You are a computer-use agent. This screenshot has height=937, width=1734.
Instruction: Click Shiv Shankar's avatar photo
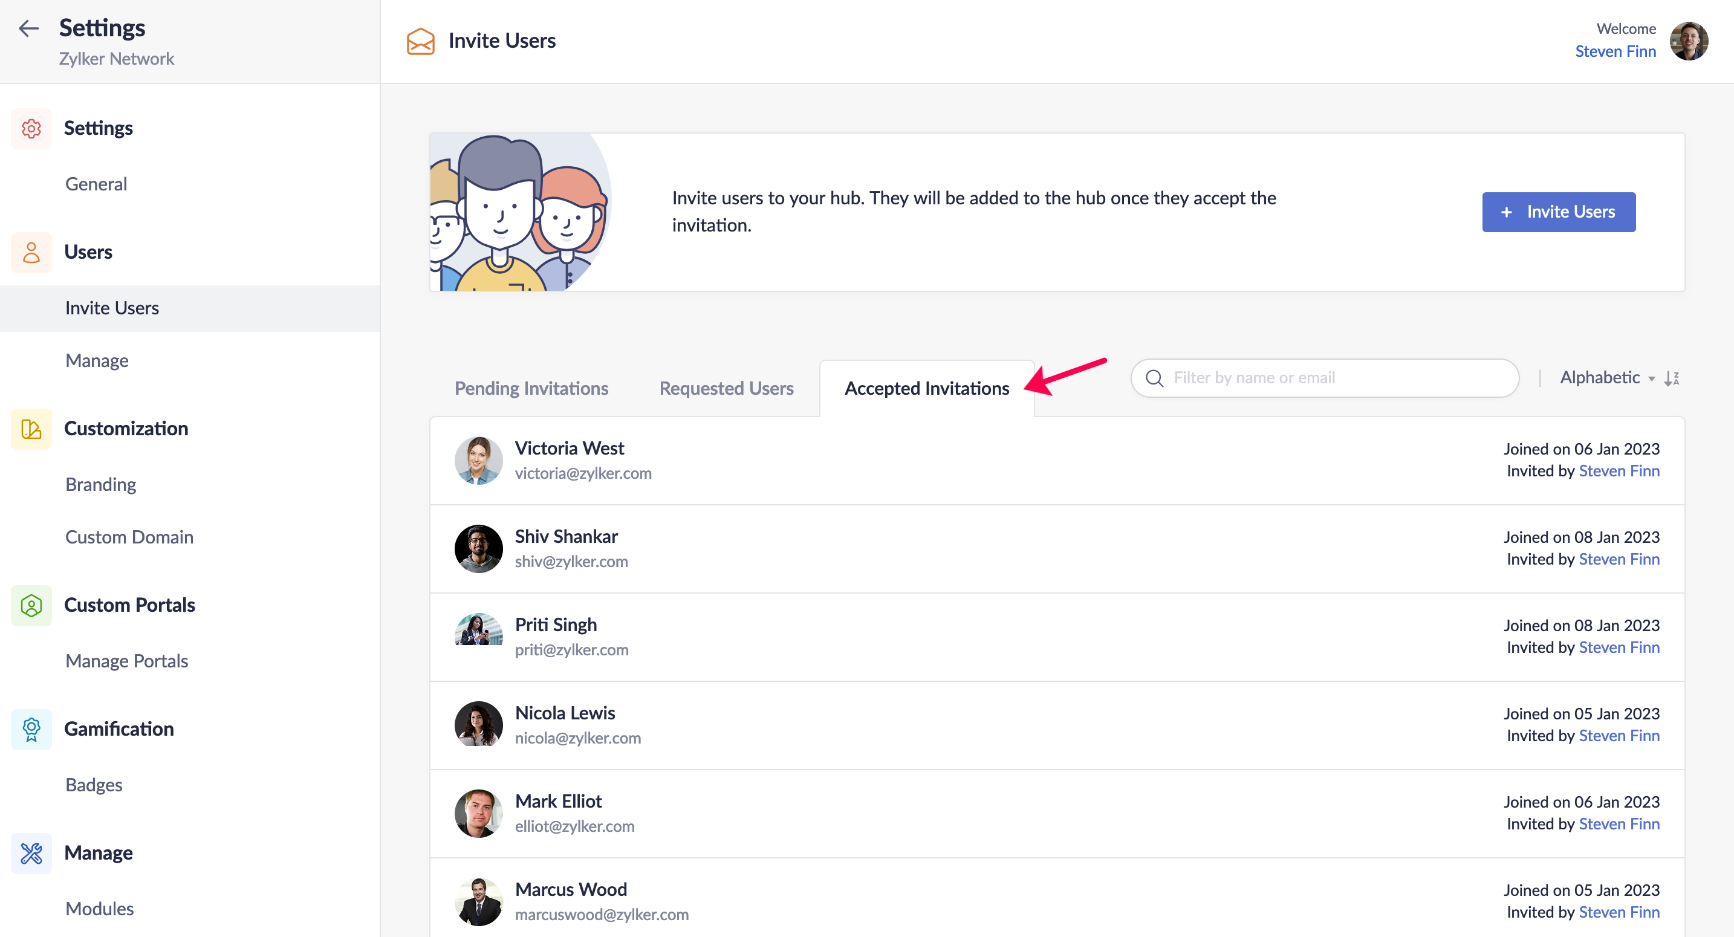pyautogui.click(x=479, y=549)
